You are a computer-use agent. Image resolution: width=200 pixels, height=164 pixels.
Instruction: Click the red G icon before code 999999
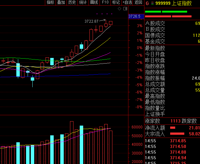coord(147,3)
